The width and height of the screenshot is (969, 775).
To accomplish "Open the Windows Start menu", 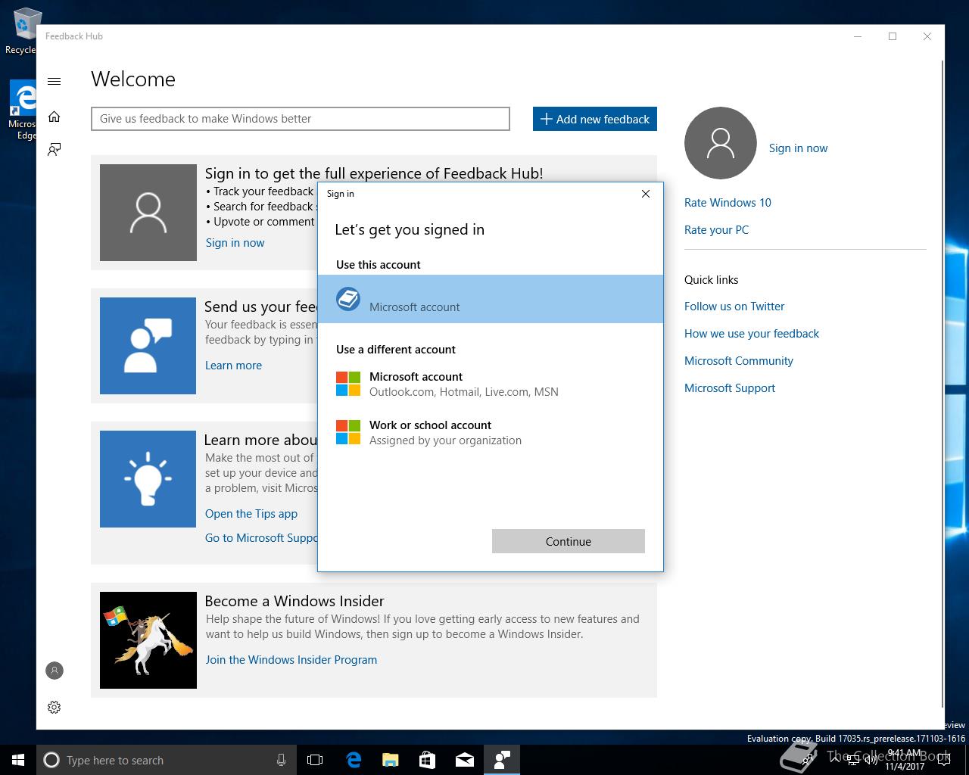I will (x=18, y=760).
